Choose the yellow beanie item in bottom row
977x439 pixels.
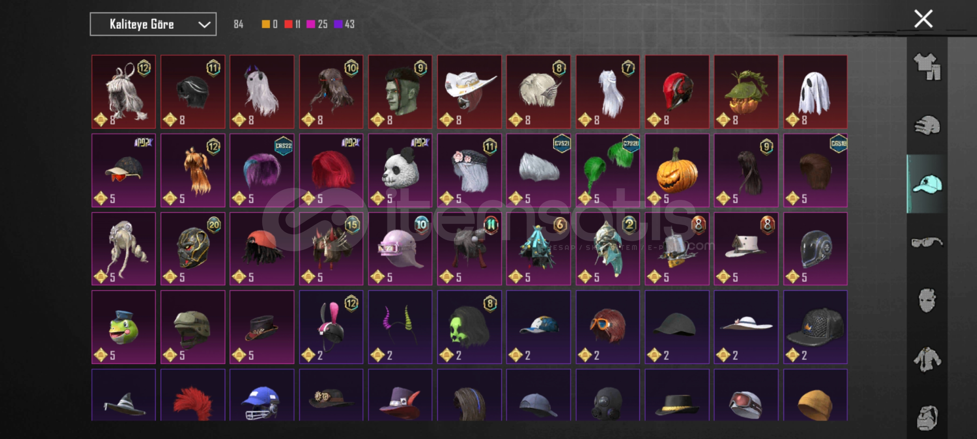[815, 395]
